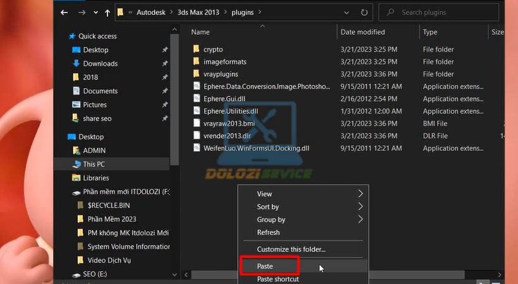The width and height of the screenshot is (518, 284).
Task: Open the ADMIN user folder
Action: (x=94, y=151)
